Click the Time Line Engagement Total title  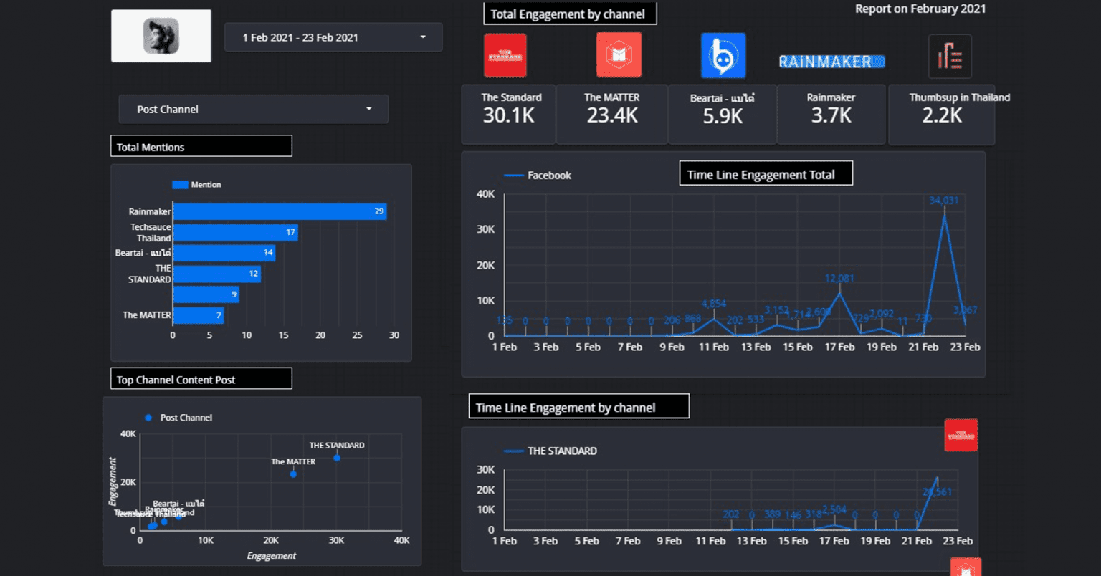pos(766,173)
